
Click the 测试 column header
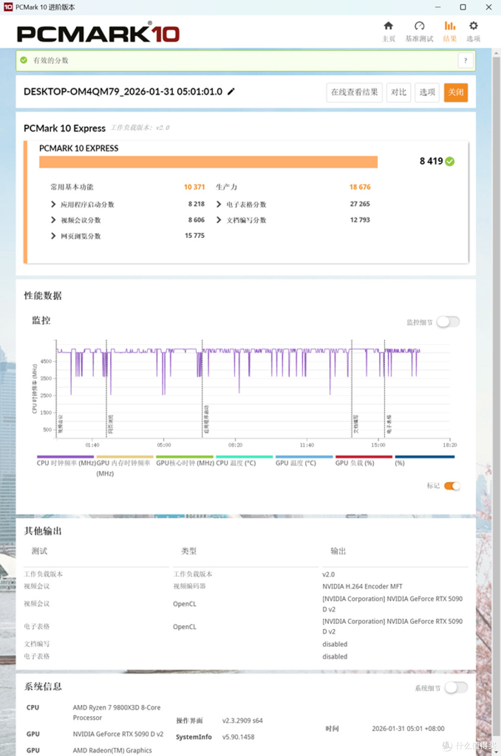[39, 551]
